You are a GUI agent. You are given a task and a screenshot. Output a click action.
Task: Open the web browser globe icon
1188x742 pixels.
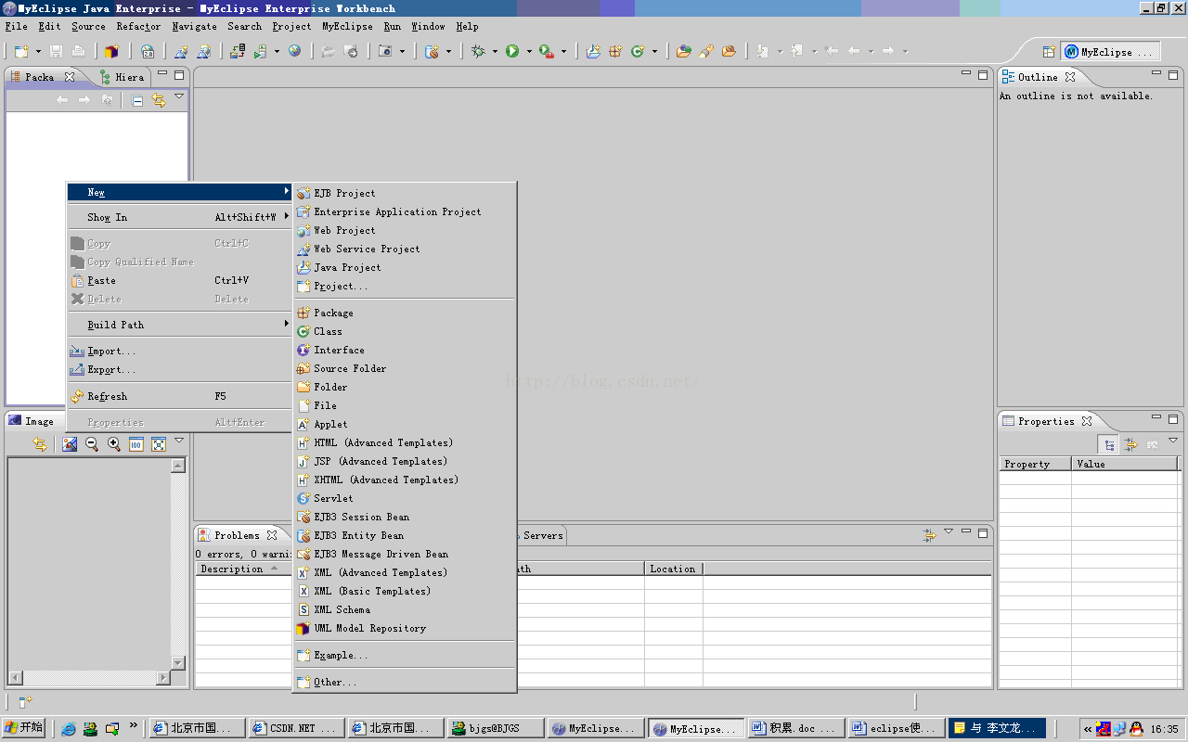pyautogui.click(x=294, y=52)
